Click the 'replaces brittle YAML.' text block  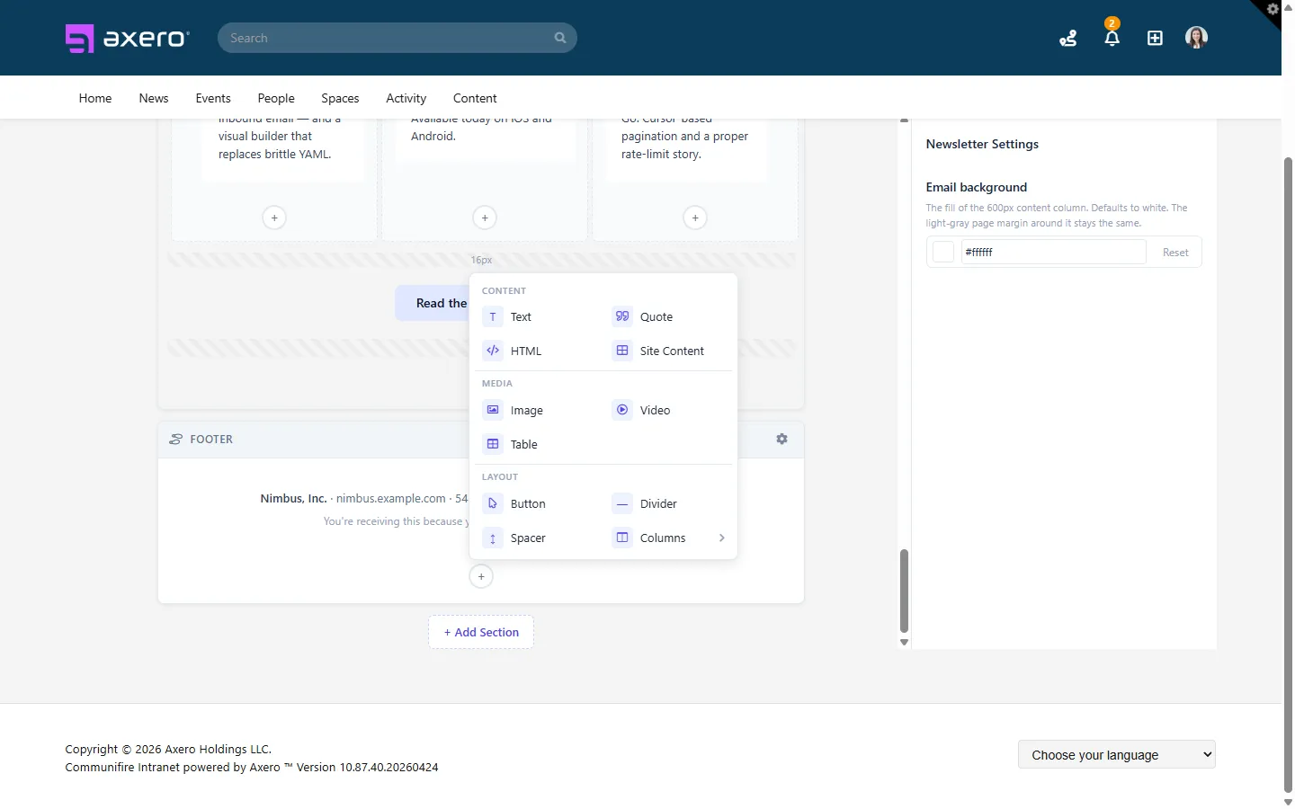[274, 154]
